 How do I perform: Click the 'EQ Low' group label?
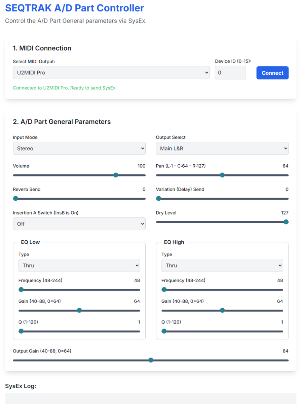(30, 242)
